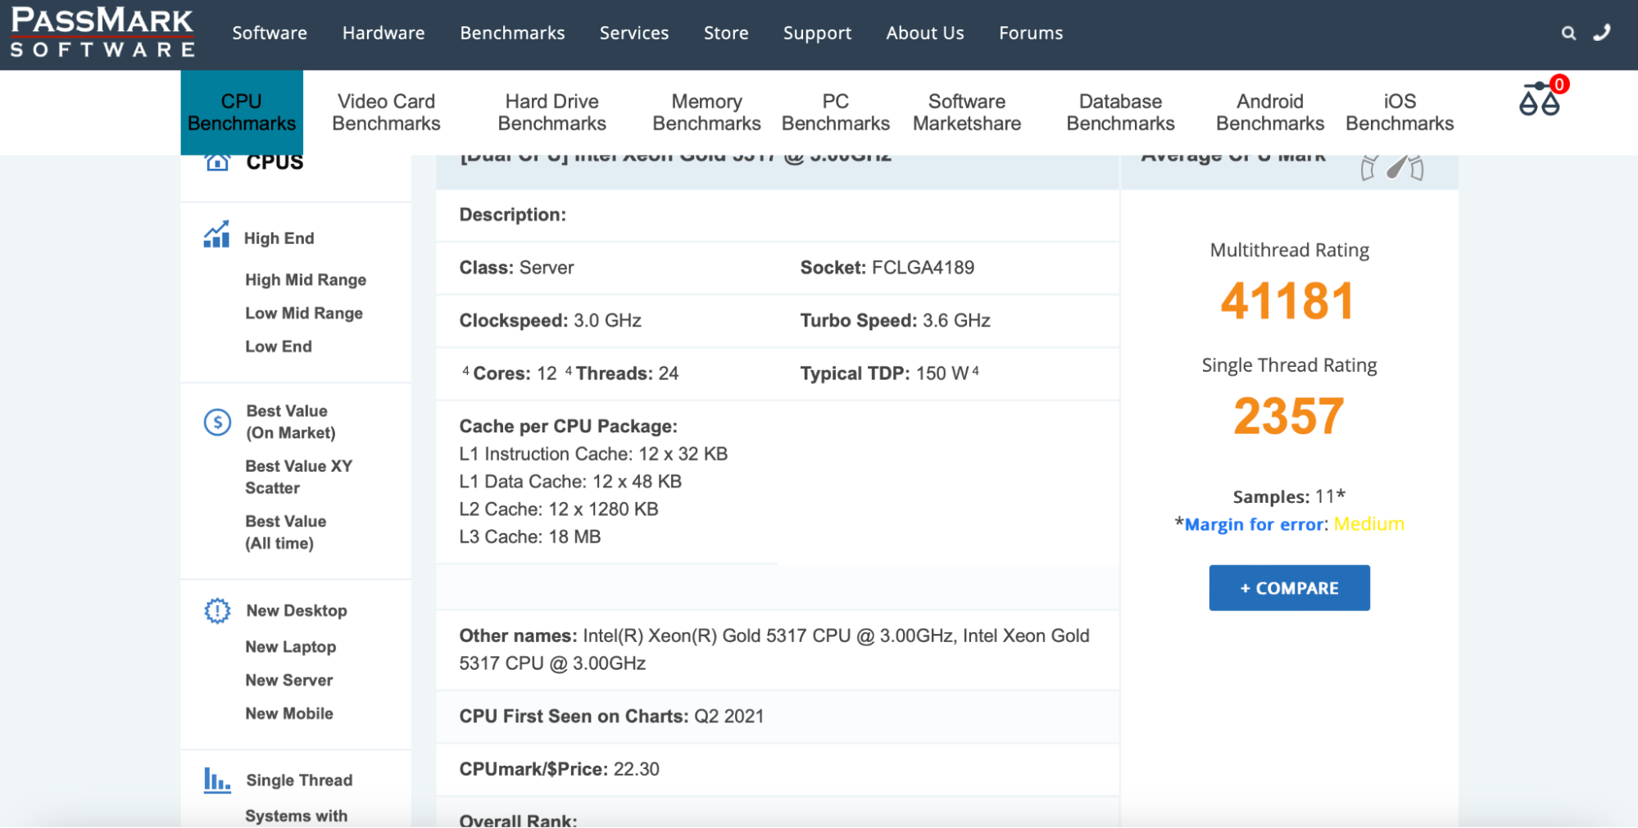The width and height of the screenshot is (1638, 828).
Task: Open the Hardware menu
Action: (x=383, y=33)
